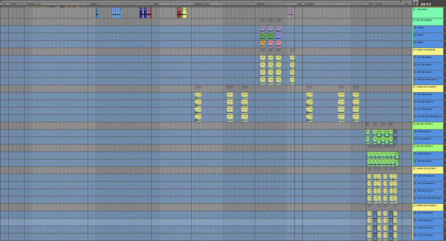This screenshot has height=241, width=446.
Task: Select the orange clip in the bridge section
Action: tap(262, 43)
